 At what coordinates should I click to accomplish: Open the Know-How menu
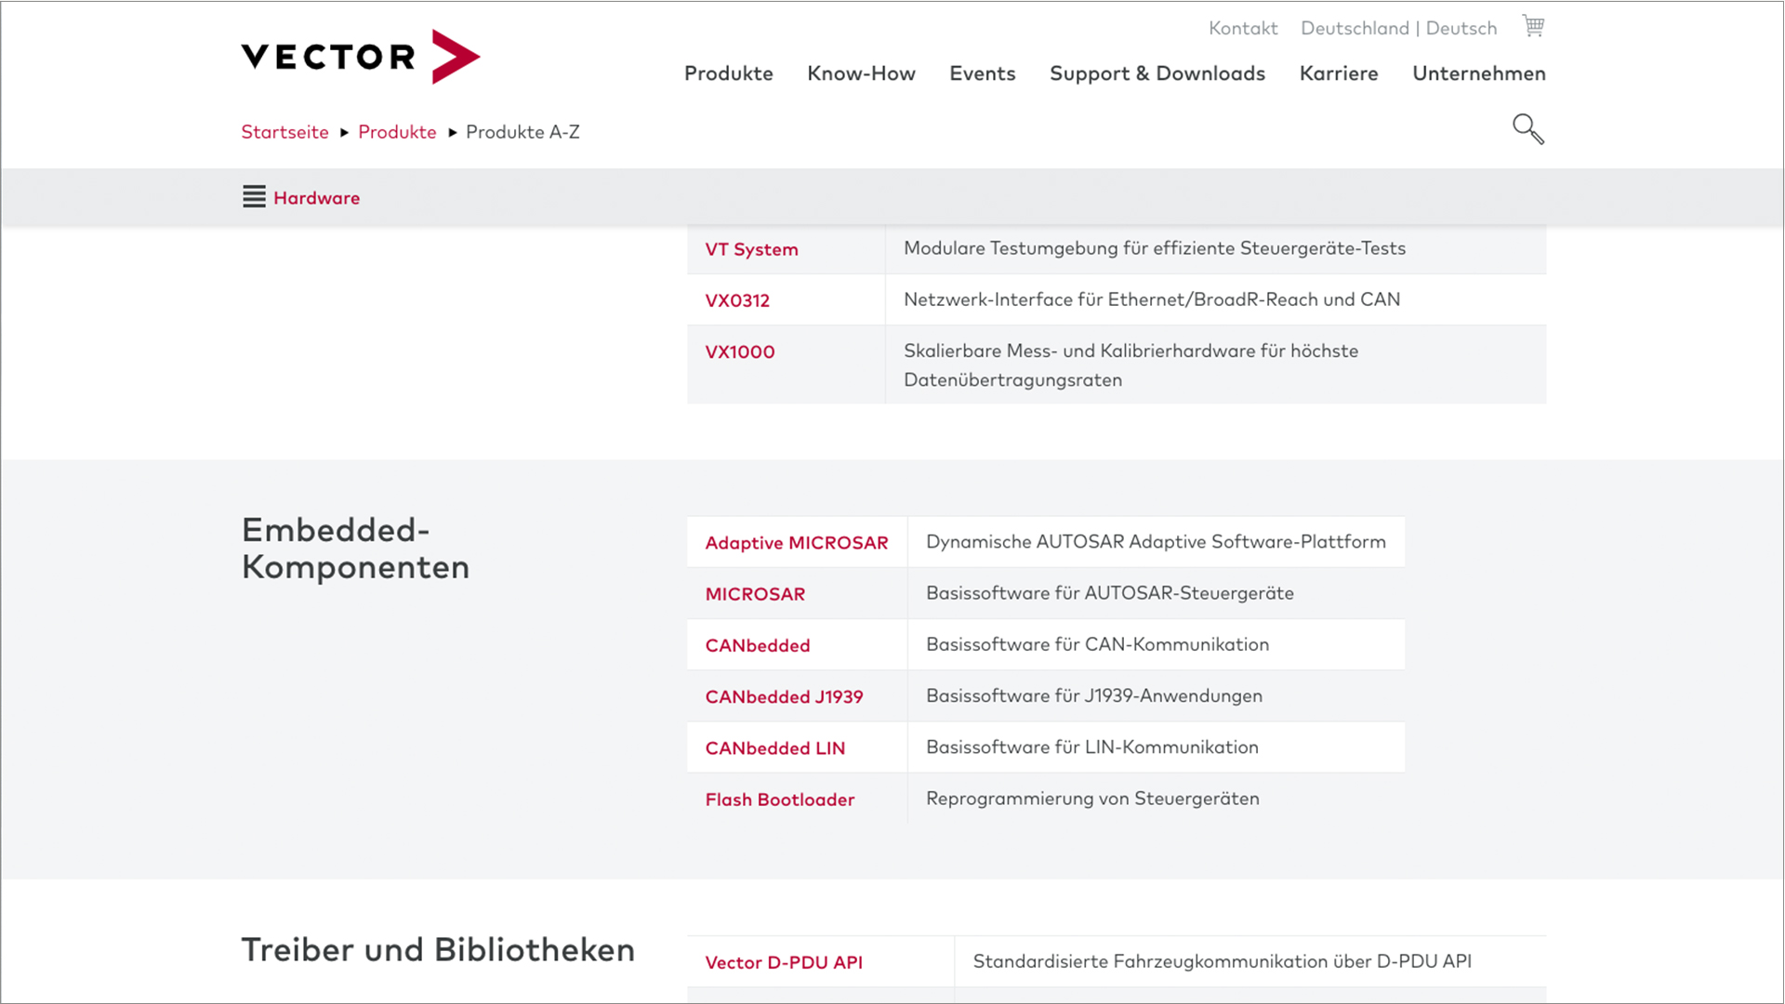(861, 73)
